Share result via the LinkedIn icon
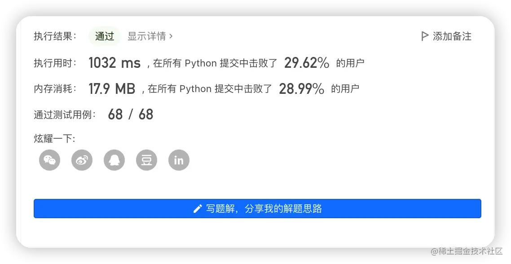The image size is (511, 264). click(x=179, y=160)
